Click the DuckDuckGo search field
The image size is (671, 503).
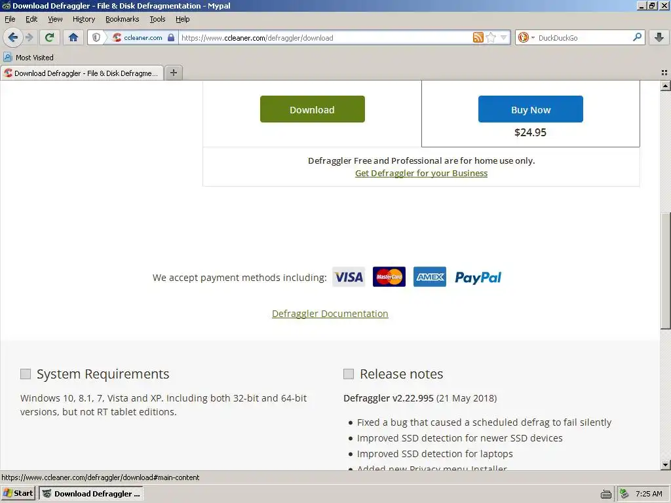point(584,37)
